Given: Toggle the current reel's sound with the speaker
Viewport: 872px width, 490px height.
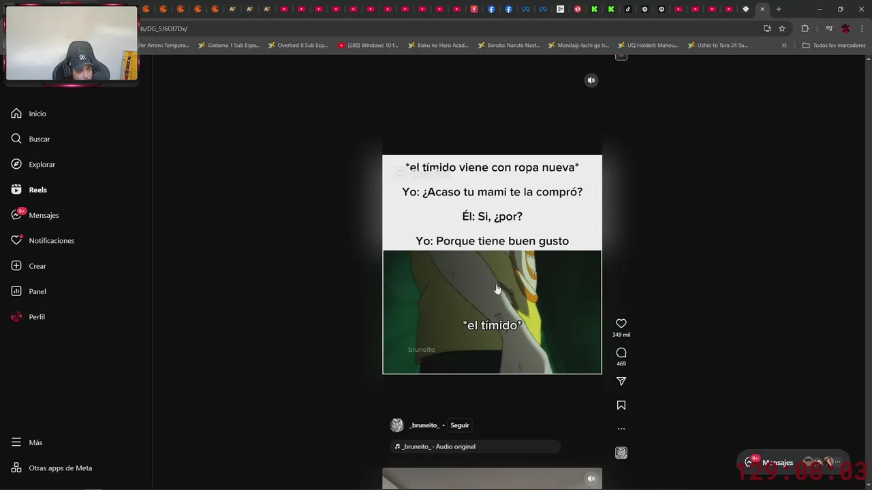Looking at the screenshot, I should point(591,80).
